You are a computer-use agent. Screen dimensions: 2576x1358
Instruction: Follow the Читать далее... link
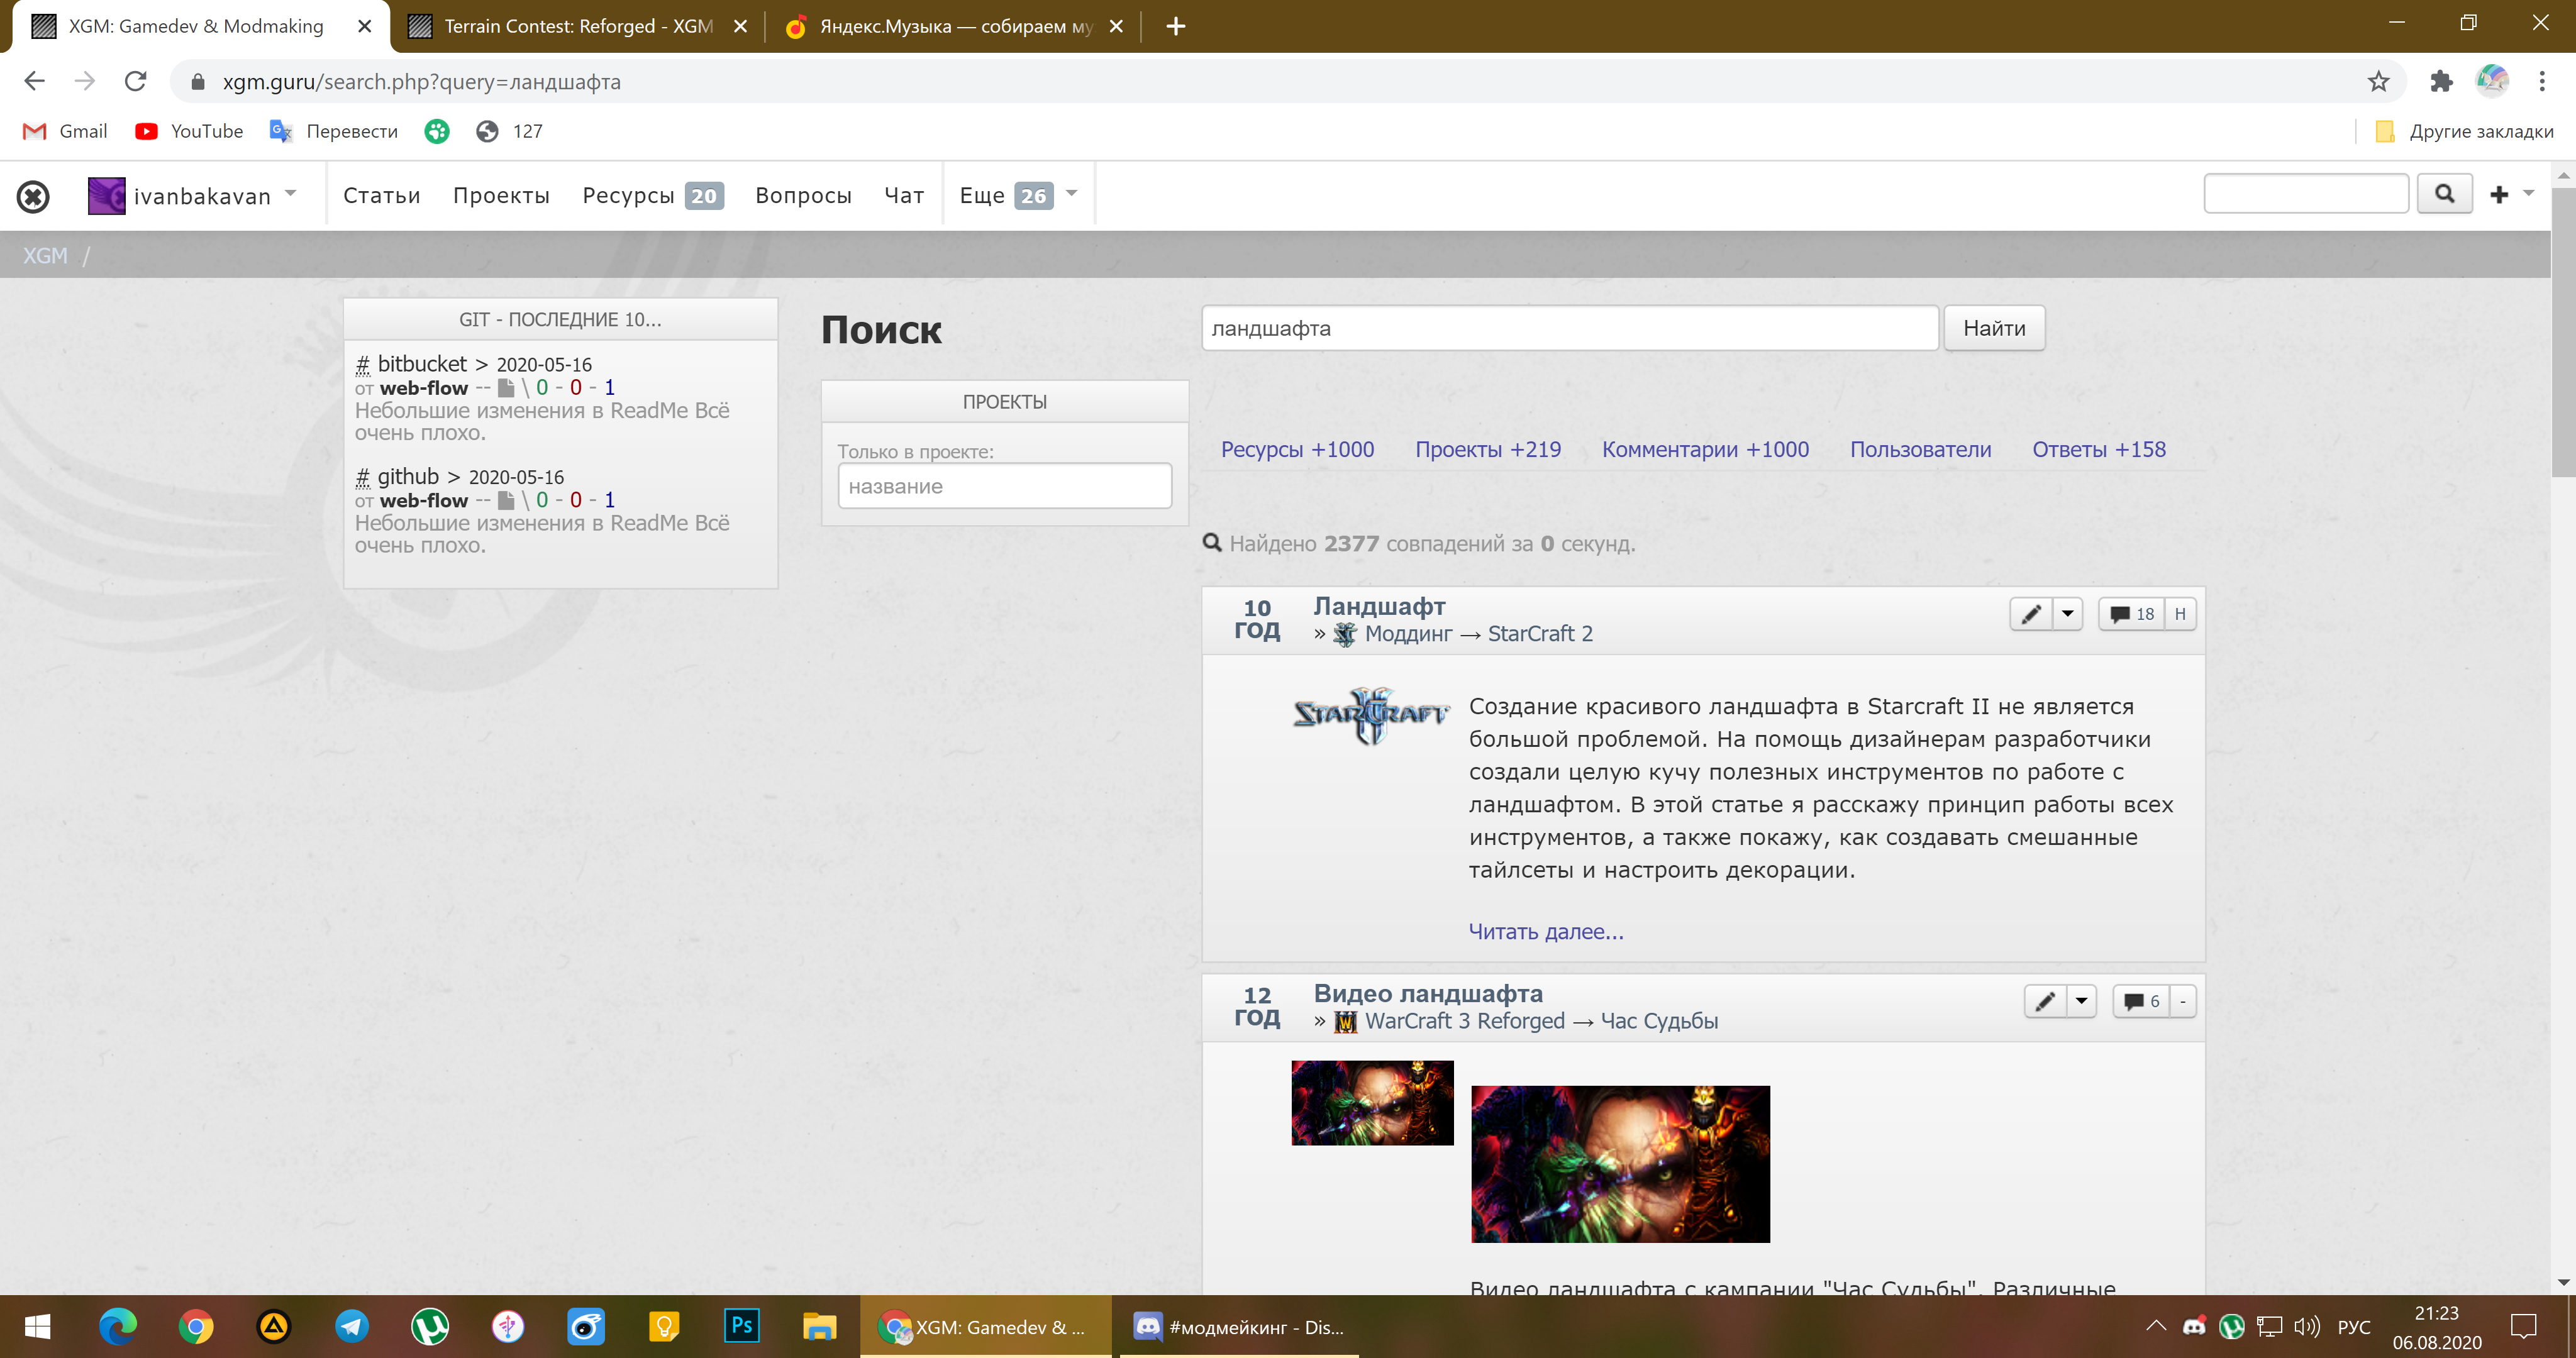coord(1545,931)
